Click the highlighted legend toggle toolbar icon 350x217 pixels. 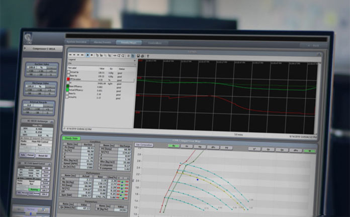(x=133, y=56)
